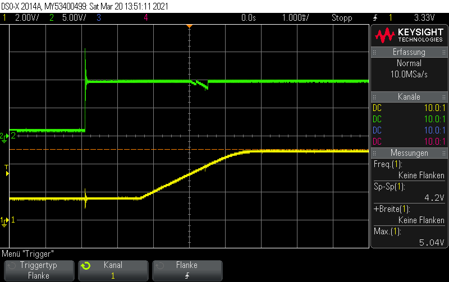Viewport: 449px width, 282px height.
Task: Select channel 3 indicator in header
Action: (99, 18)
